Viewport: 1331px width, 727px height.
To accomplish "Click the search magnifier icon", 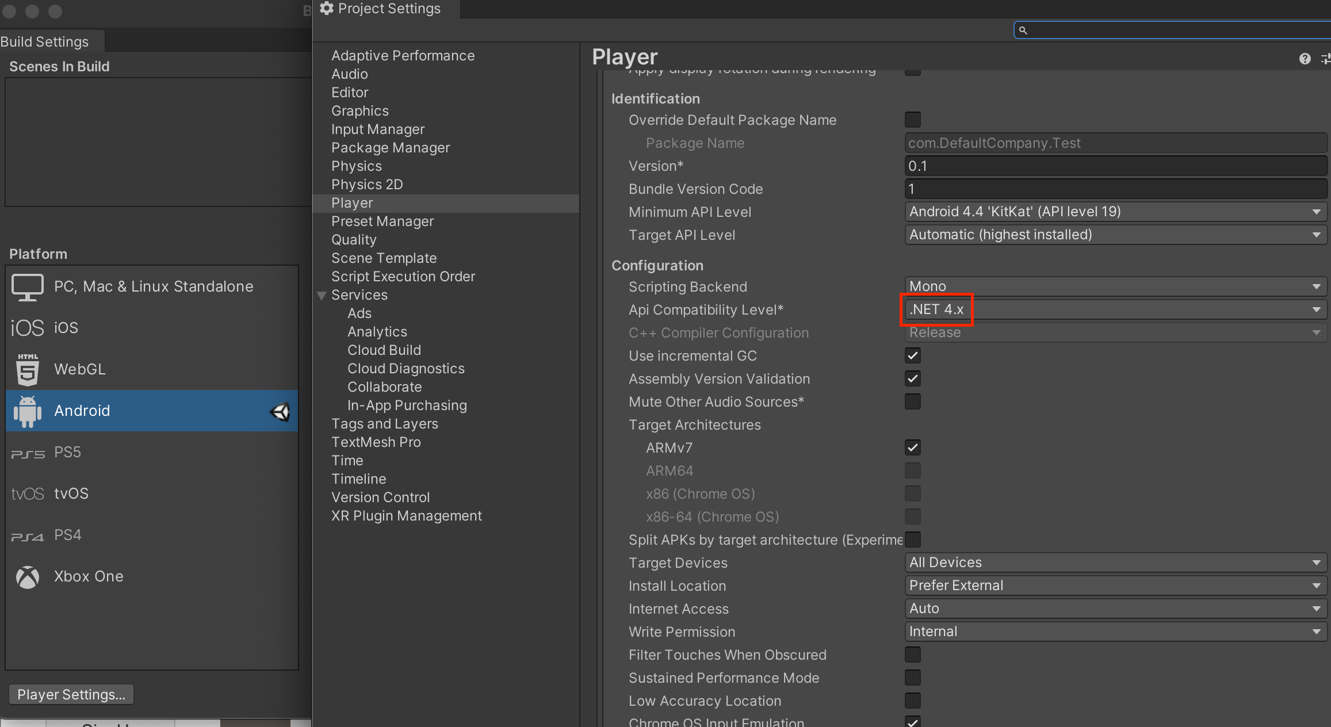I will pyautogui.click(x=1023, y=30).
